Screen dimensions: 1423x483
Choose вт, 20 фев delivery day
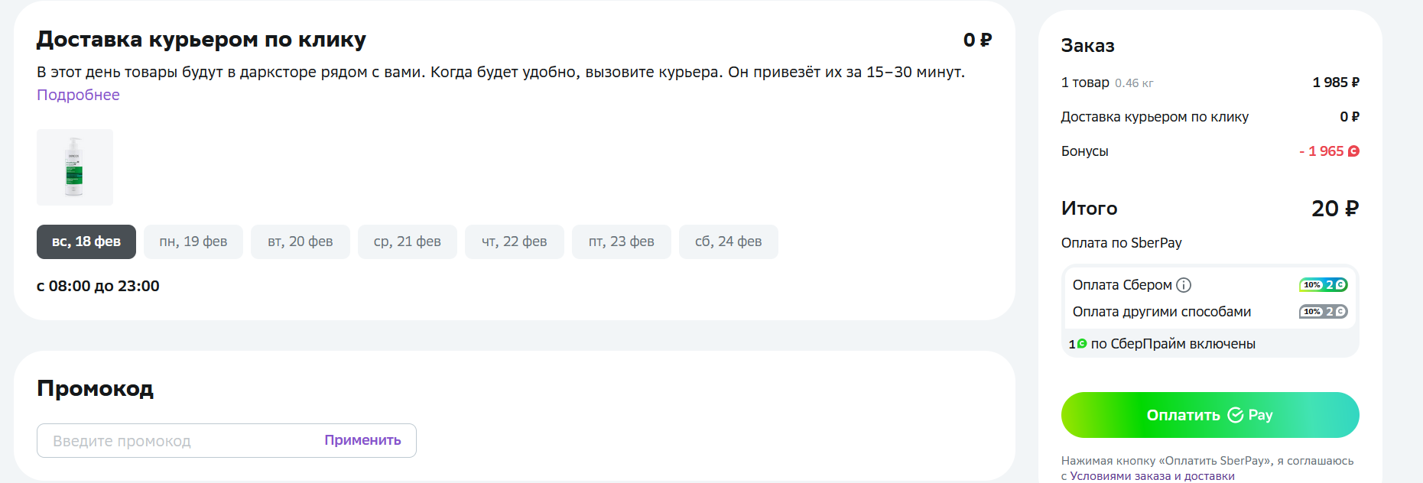point(301,241)
